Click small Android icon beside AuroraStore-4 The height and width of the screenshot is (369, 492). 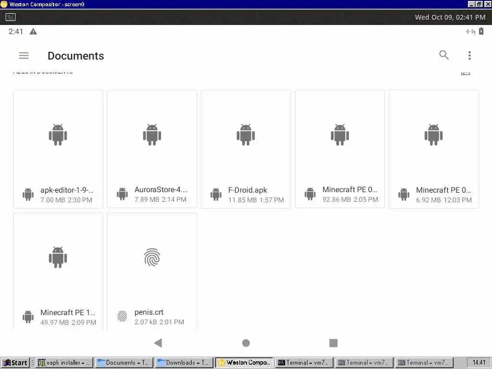(x=122, y=194)
